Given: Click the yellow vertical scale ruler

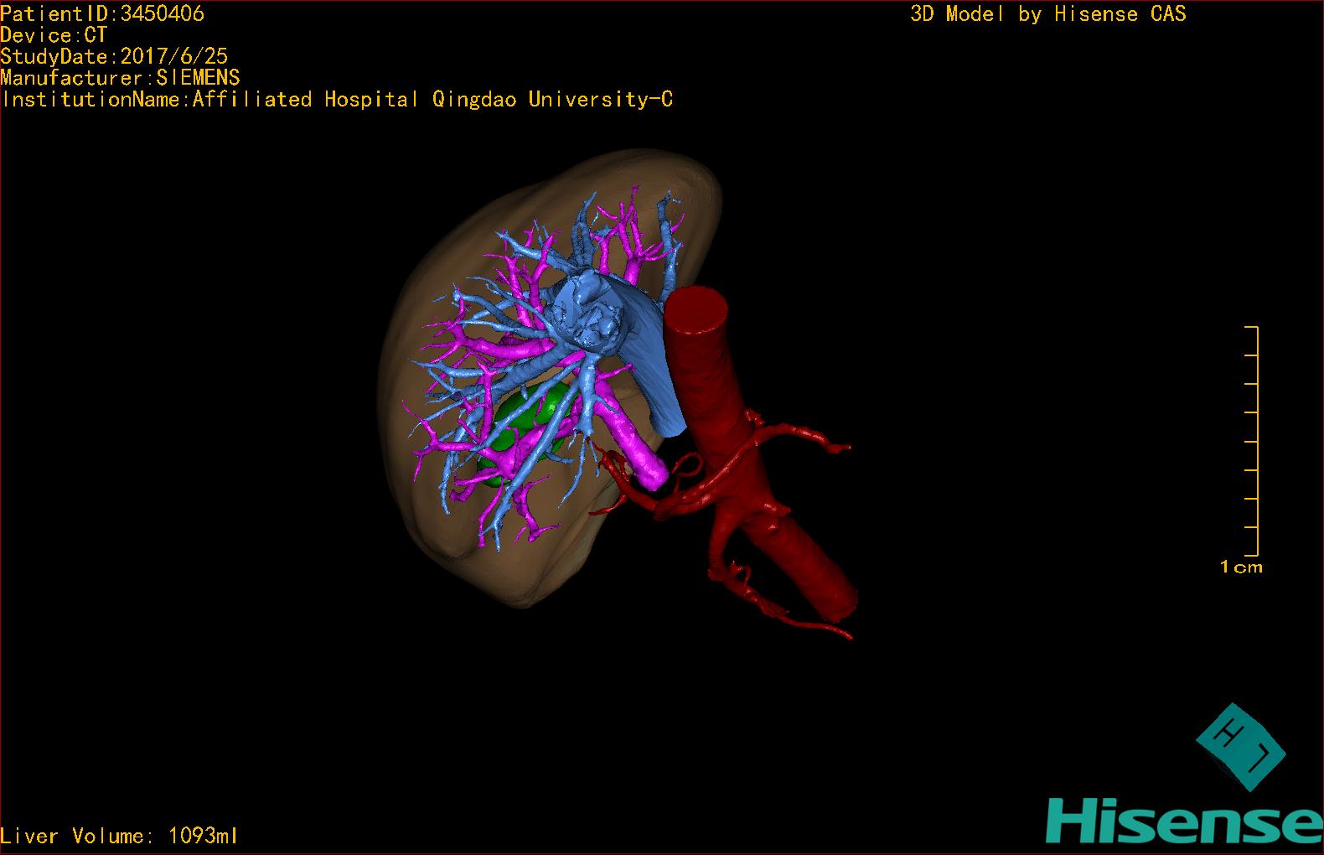Looking at the screenshot, I should click(1254, 441).
